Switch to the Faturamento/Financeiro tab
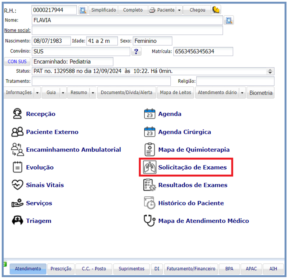289x280 pixels. [191, 269]
